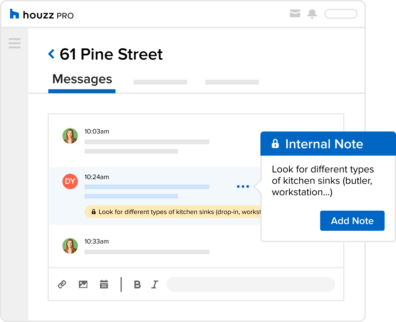Click the Internal Note text area

pyautogui.click(x=323, y=181)
